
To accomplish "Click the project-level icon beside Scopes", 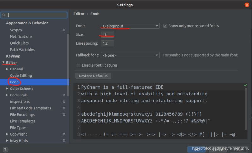I will pyautogui.click(x=64, y=30).
